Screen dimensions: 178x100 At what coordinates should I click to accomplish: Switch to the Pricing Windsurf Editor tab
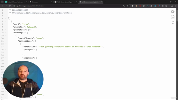click(16, 2)
